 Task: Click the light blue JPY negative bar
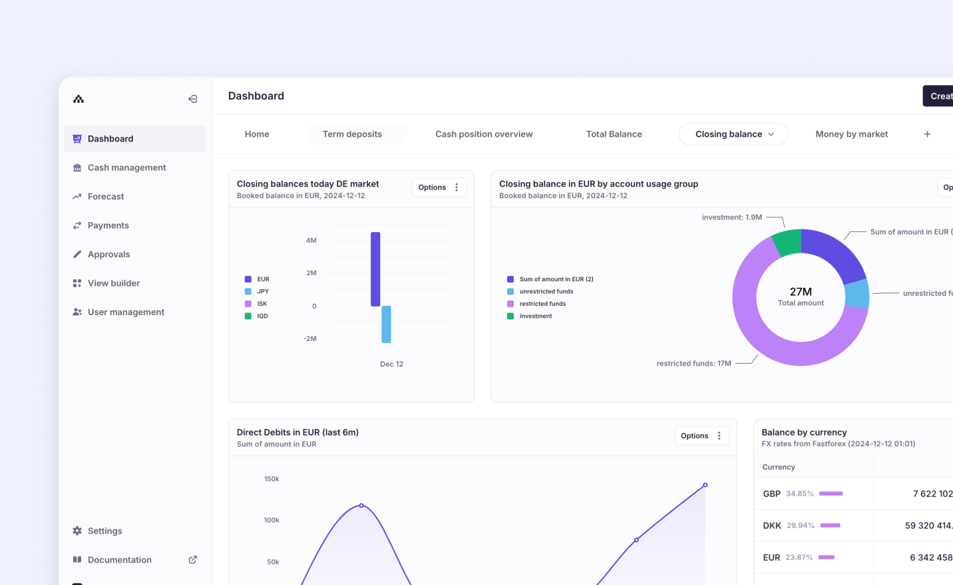[x=386, y=324]
